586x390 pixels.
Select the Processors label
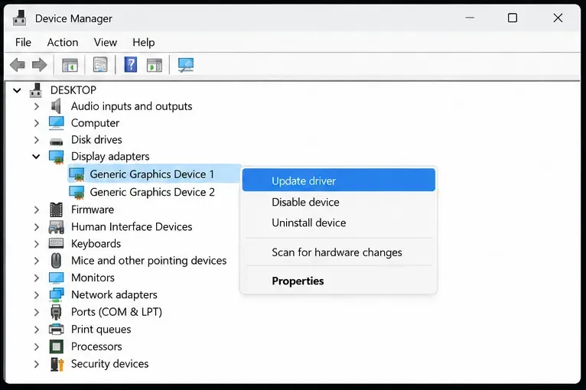click(x=96, y=346)
